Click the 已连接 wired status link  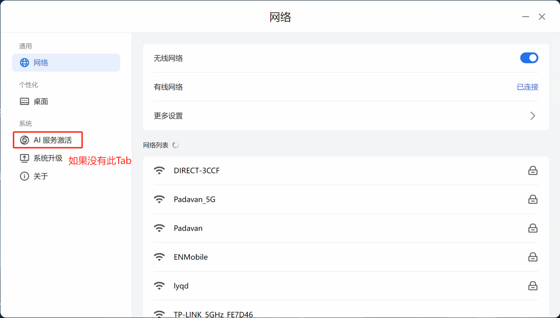coord(528,87)
